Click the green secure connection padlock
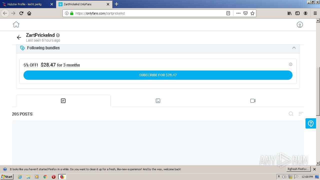 [72, 13]
